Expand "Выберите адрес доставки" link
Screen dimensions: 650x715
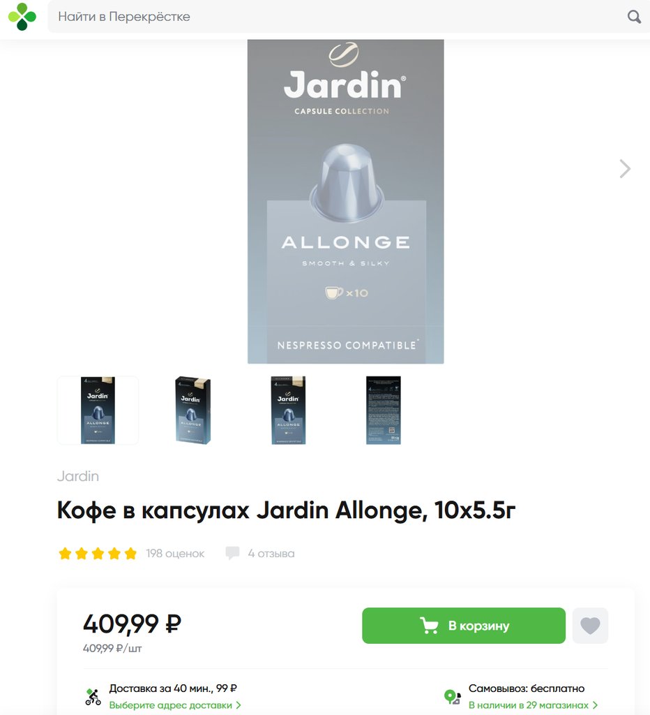click(x=175, y=705)
